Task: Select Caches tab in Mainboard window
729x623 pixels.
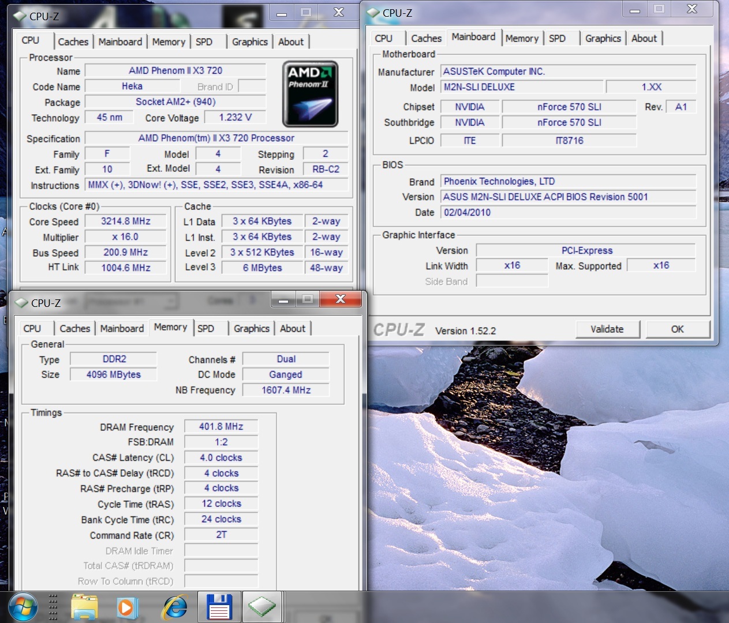Action: point(426,38)
